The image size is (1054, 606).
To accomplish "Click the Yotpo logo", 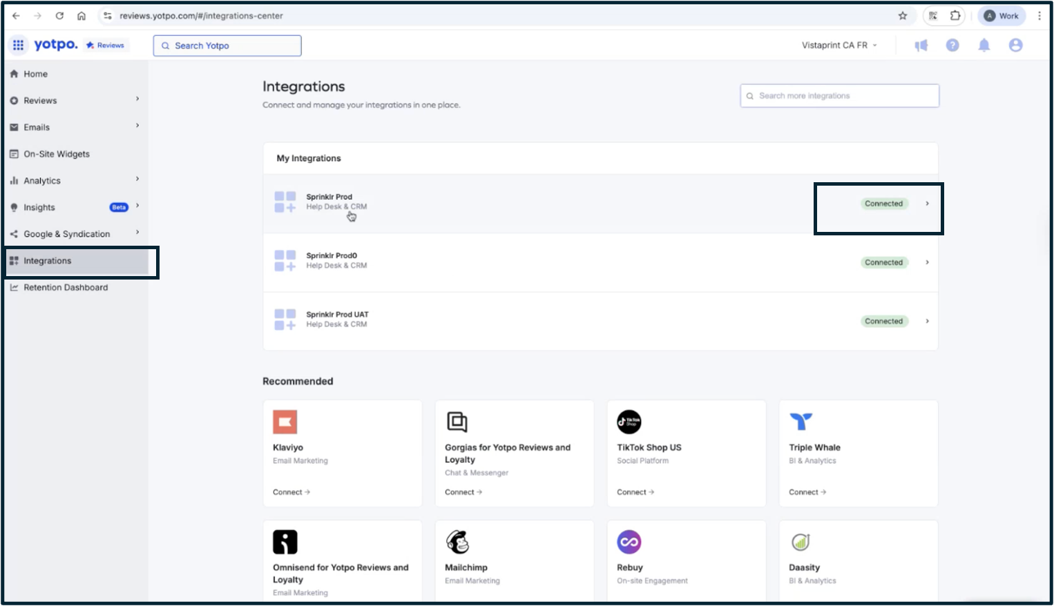I will tap(56, 45).
